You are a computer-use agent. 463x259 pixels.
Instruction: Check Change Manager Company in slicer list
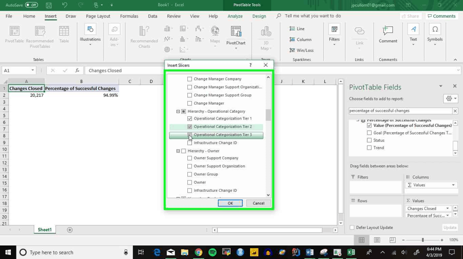coord(190,79)
